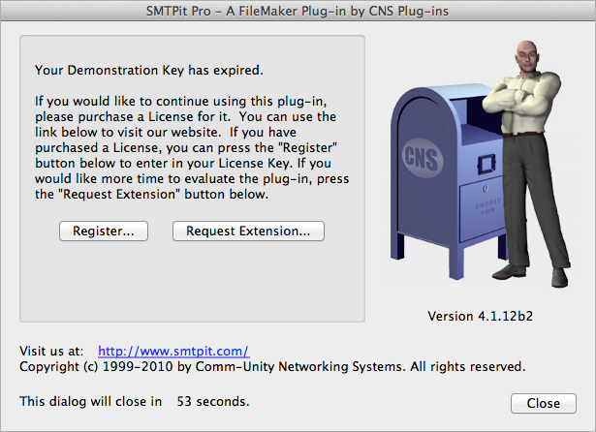This screenshot has height=432, width=596.
Task: Open the Request Extension... dialog
Action: (x=248, y=231)
